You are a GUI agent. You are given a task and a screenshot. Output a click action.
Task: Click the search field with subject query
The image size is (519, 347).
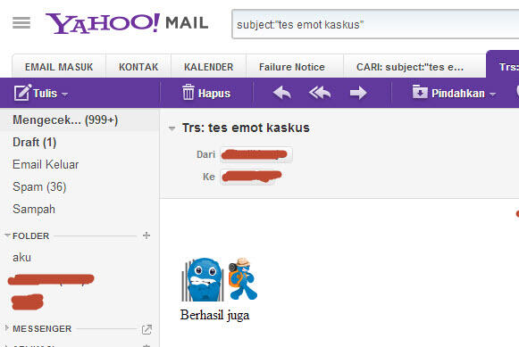[x=375, y=24]
